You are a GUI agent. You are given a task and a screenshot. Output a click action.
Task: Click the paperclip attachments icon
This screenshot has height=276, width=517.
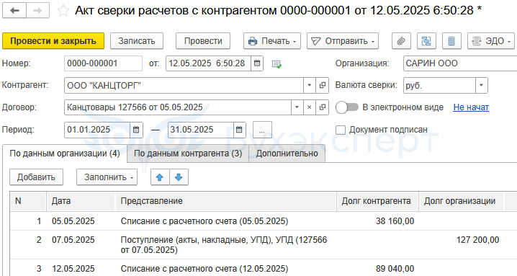point(401,41)
